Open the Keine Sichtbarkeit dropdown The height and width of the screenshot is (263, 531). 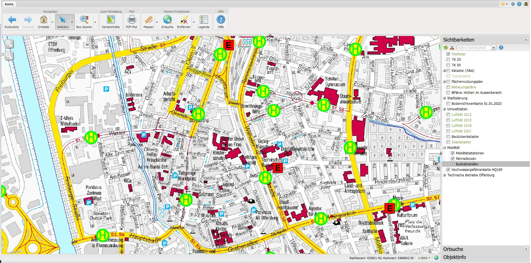[493, 48]
